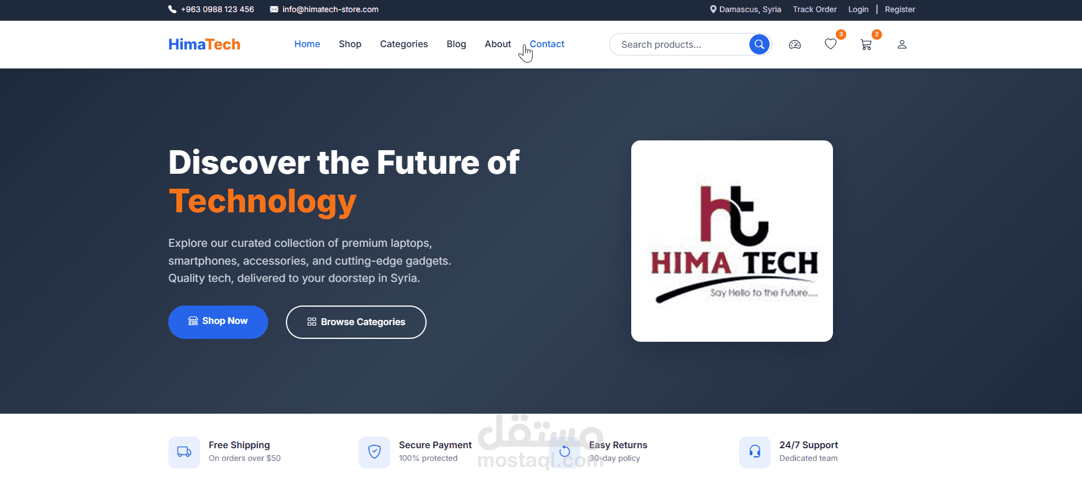This screenshot has height=481, width=1082.
Task: Click the 24/7 Support heading
Action: (x=809, y=445)
